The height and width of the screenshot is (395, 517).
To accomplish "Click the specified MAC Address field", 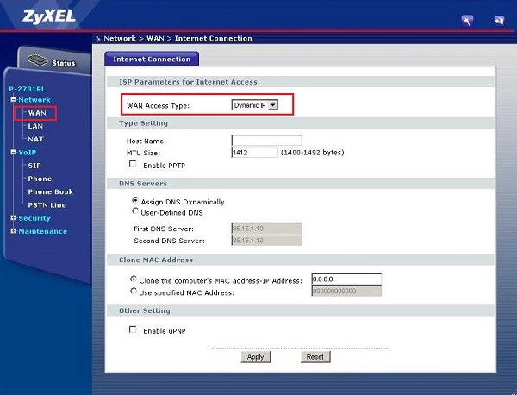I will coord(346,291).
